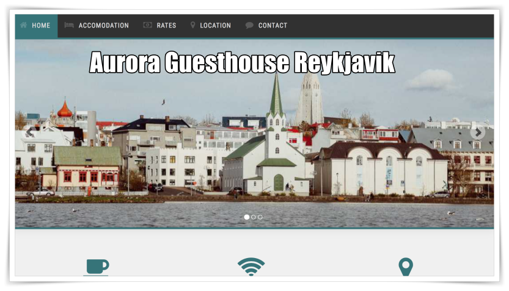Jump to the third slide dot
This screenshot has height=291, width=509.
click(x=260, y=217)
